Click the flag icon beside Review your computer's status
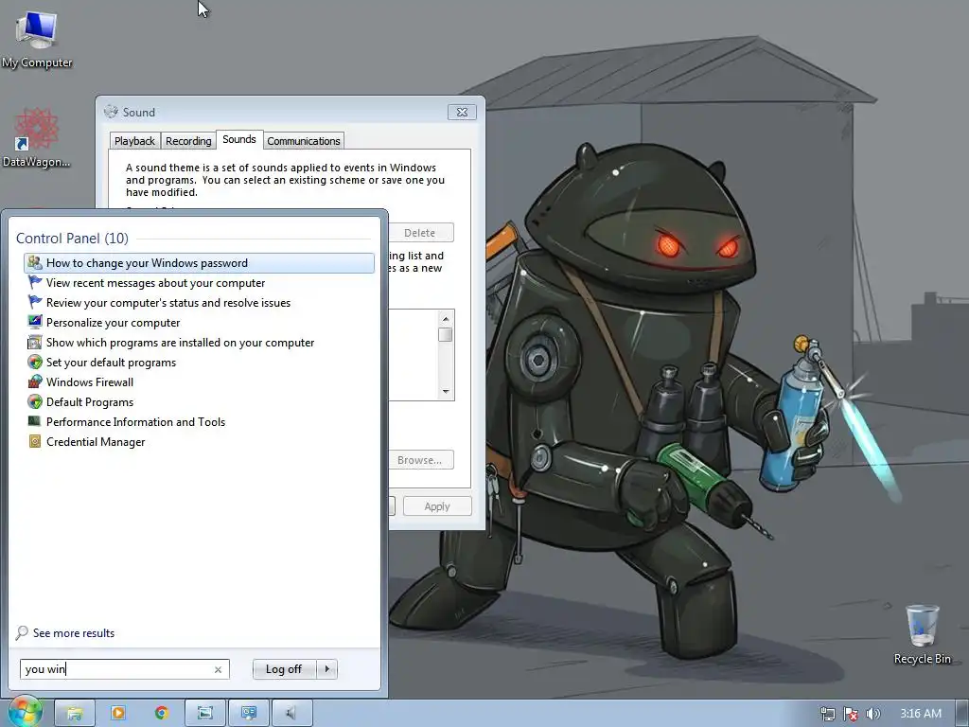Screen dimensions: 969x727 point(35,302)
